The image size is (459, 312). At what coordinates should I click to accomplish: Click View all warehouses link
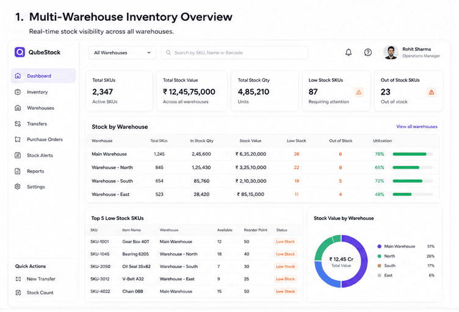(417, 126)
